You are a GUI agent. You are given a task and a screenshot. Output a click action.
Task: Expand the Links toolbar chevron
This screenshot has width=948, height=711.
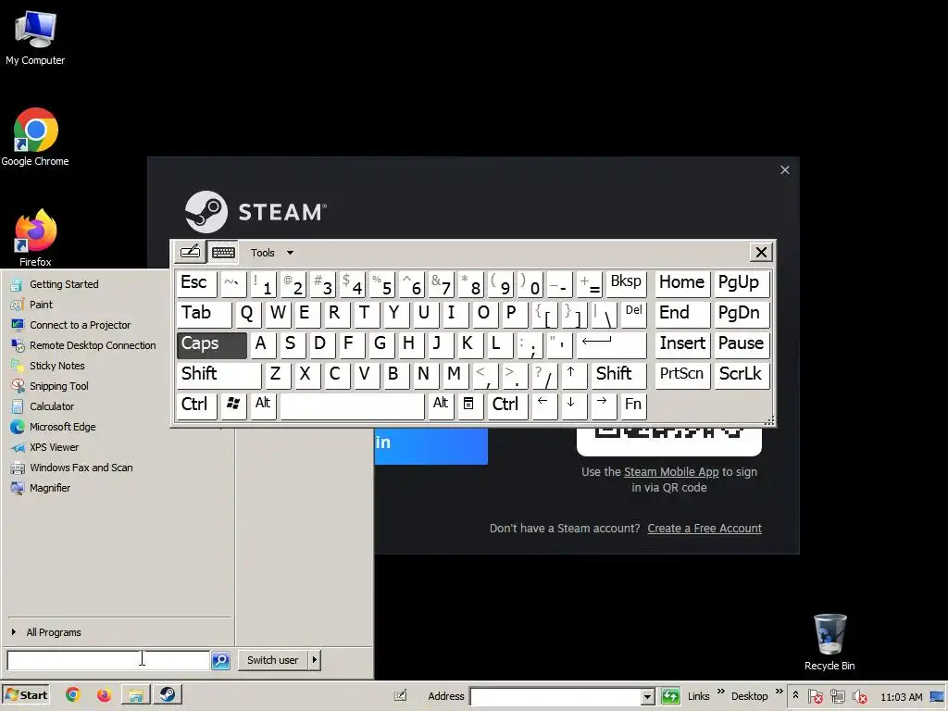pyautogui.click(x=720, y=691)
